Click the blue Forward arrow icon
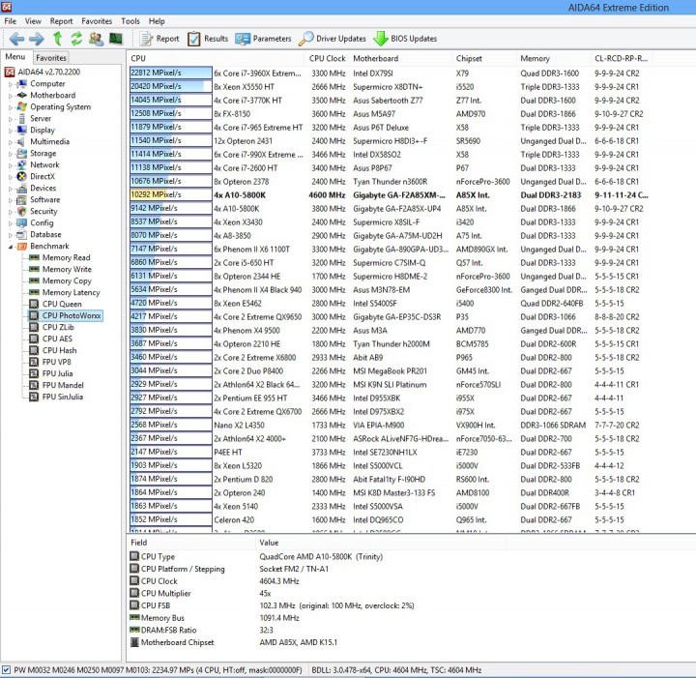The image size is (696, 678). coord(37,39)
